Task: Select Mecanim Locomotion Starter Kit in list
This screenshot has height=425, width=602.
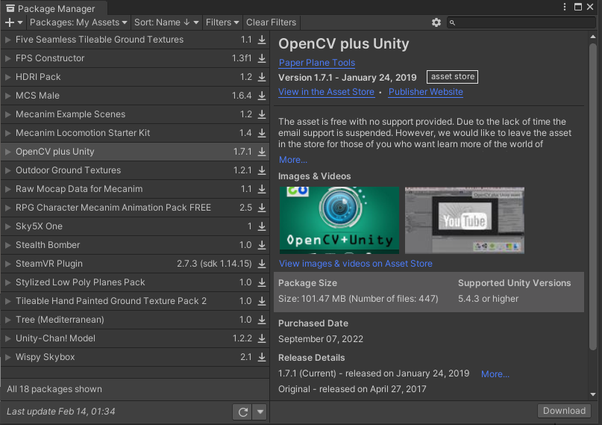Action: (135, 133)
